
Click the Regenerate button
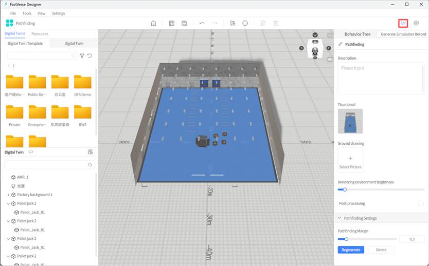point(351,250)
